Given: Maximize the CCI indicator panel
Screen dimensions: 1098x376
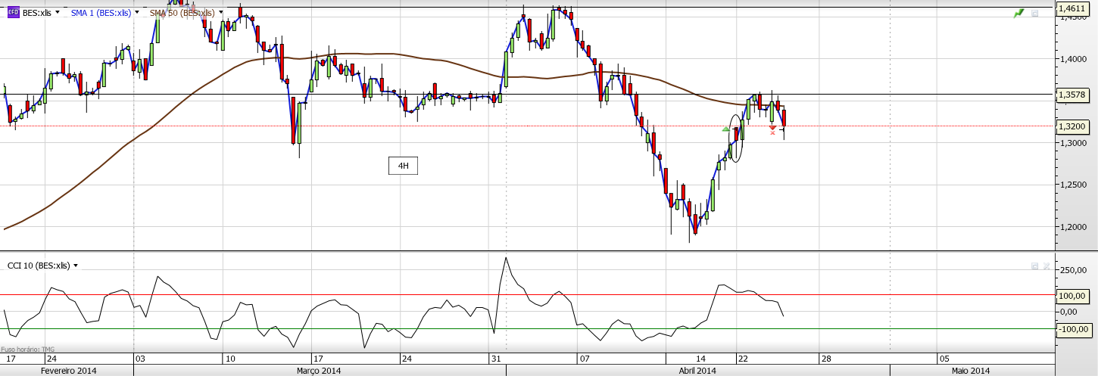Looking at the screenshot, I should [x=1034, y=266].
